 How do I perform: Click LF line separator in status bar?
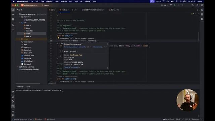coord(183,119)
